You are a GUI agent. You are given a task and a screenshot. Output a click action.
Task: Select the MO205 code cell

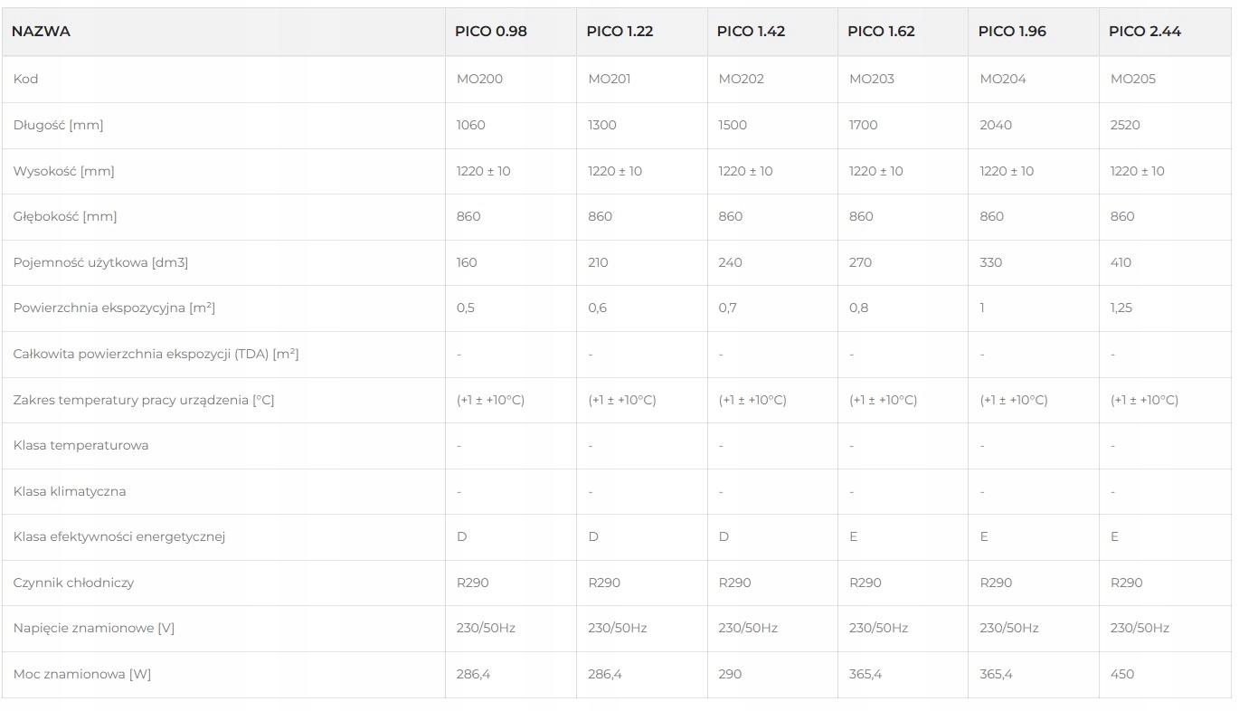[x=1133, y=79]
